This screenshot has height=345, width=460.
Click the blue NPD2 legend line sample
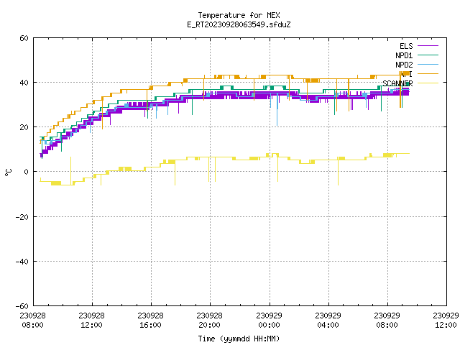pyautogui.click(x=428, y=65)
